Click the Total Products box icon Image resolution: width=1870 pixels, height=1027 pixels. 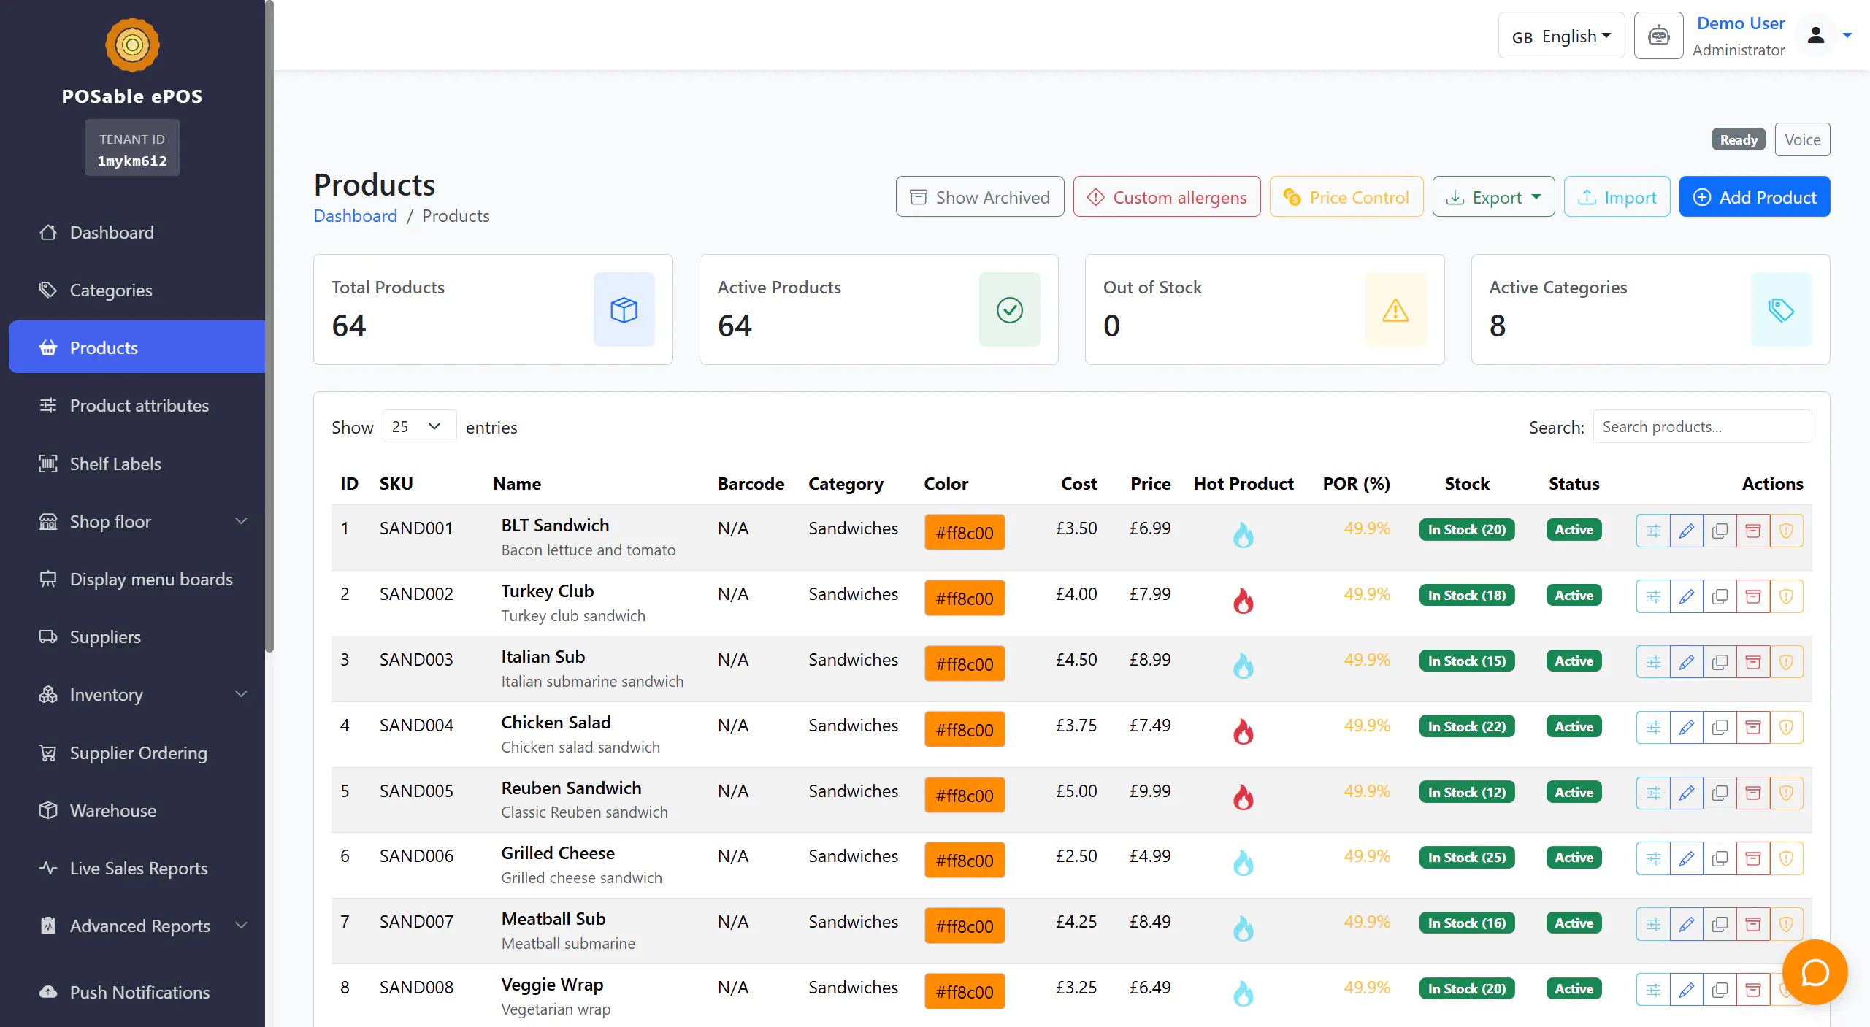coord(624,309)
